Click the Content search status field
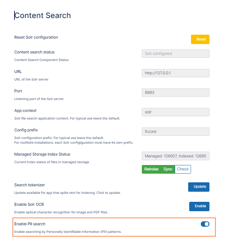Viewport: 229px width, 239px height. (175, 54)
